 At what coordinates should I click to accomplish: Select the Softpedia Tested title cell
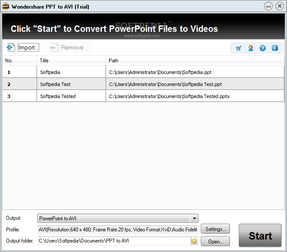coord(72,96)
